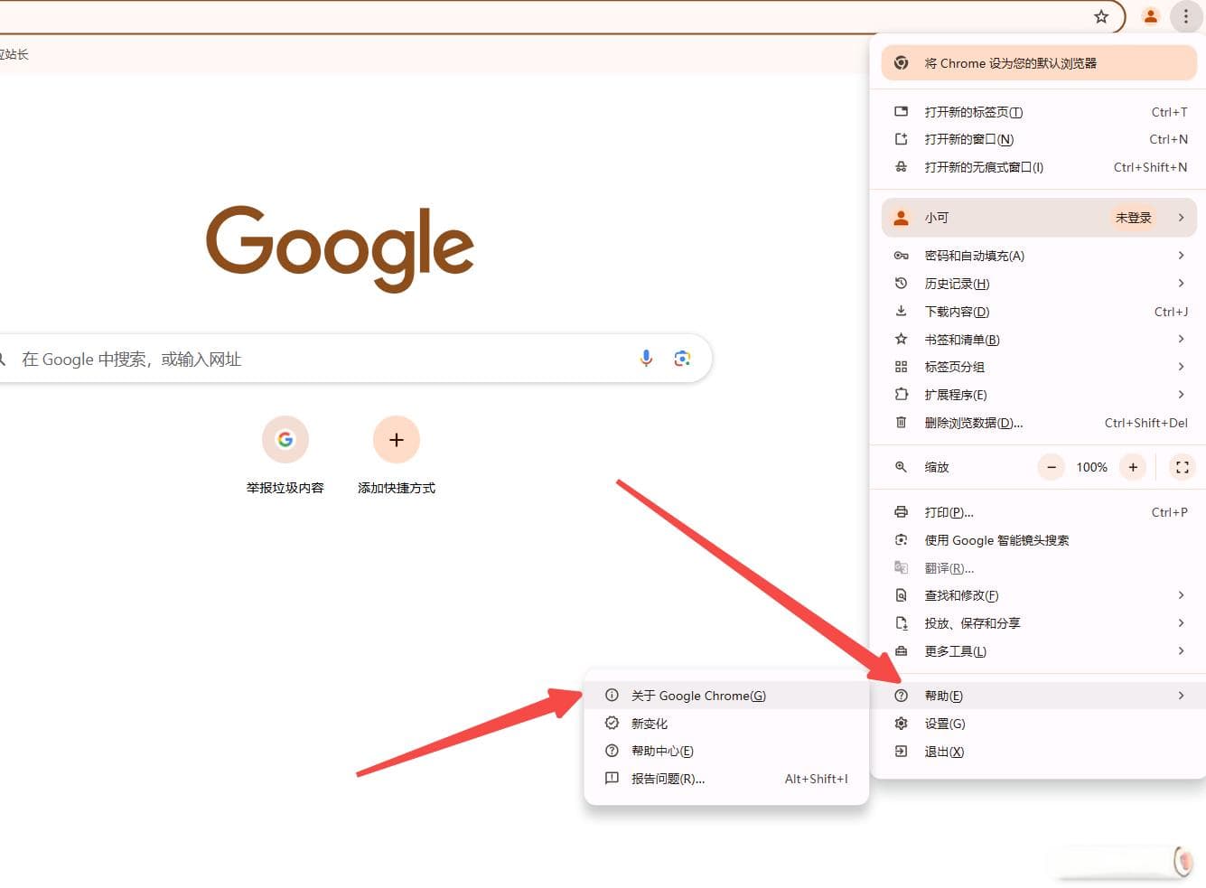
Task: Click the 添加快捷方式 plus button
Action: (x=397, y=440)
